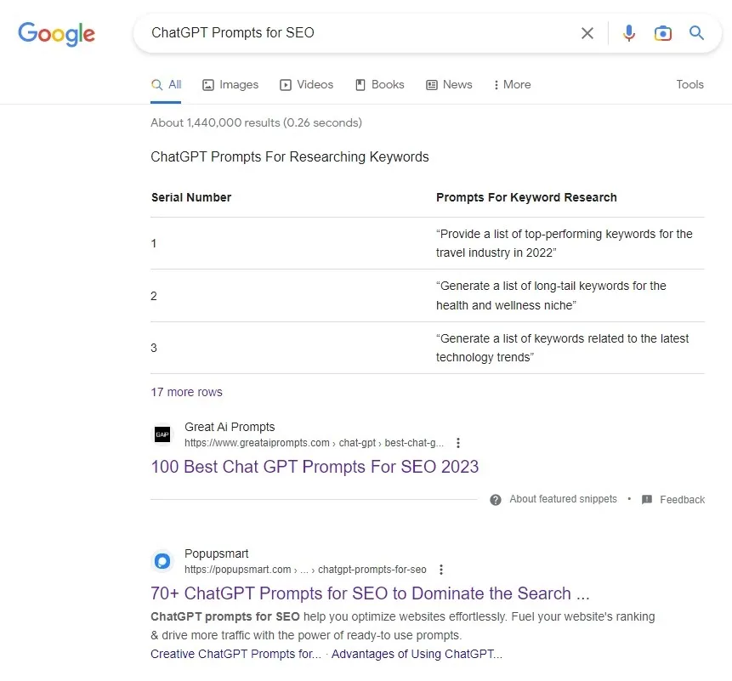Image resolution: width=732 pixels, height=681 pixels.
Task: Open the three-dot menu for Popupsmart result
Action: tap(441, 570)
